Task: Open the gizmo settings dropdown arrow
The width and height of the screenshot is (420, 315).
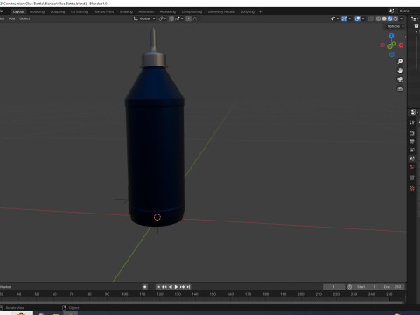Action: (349, 18)
